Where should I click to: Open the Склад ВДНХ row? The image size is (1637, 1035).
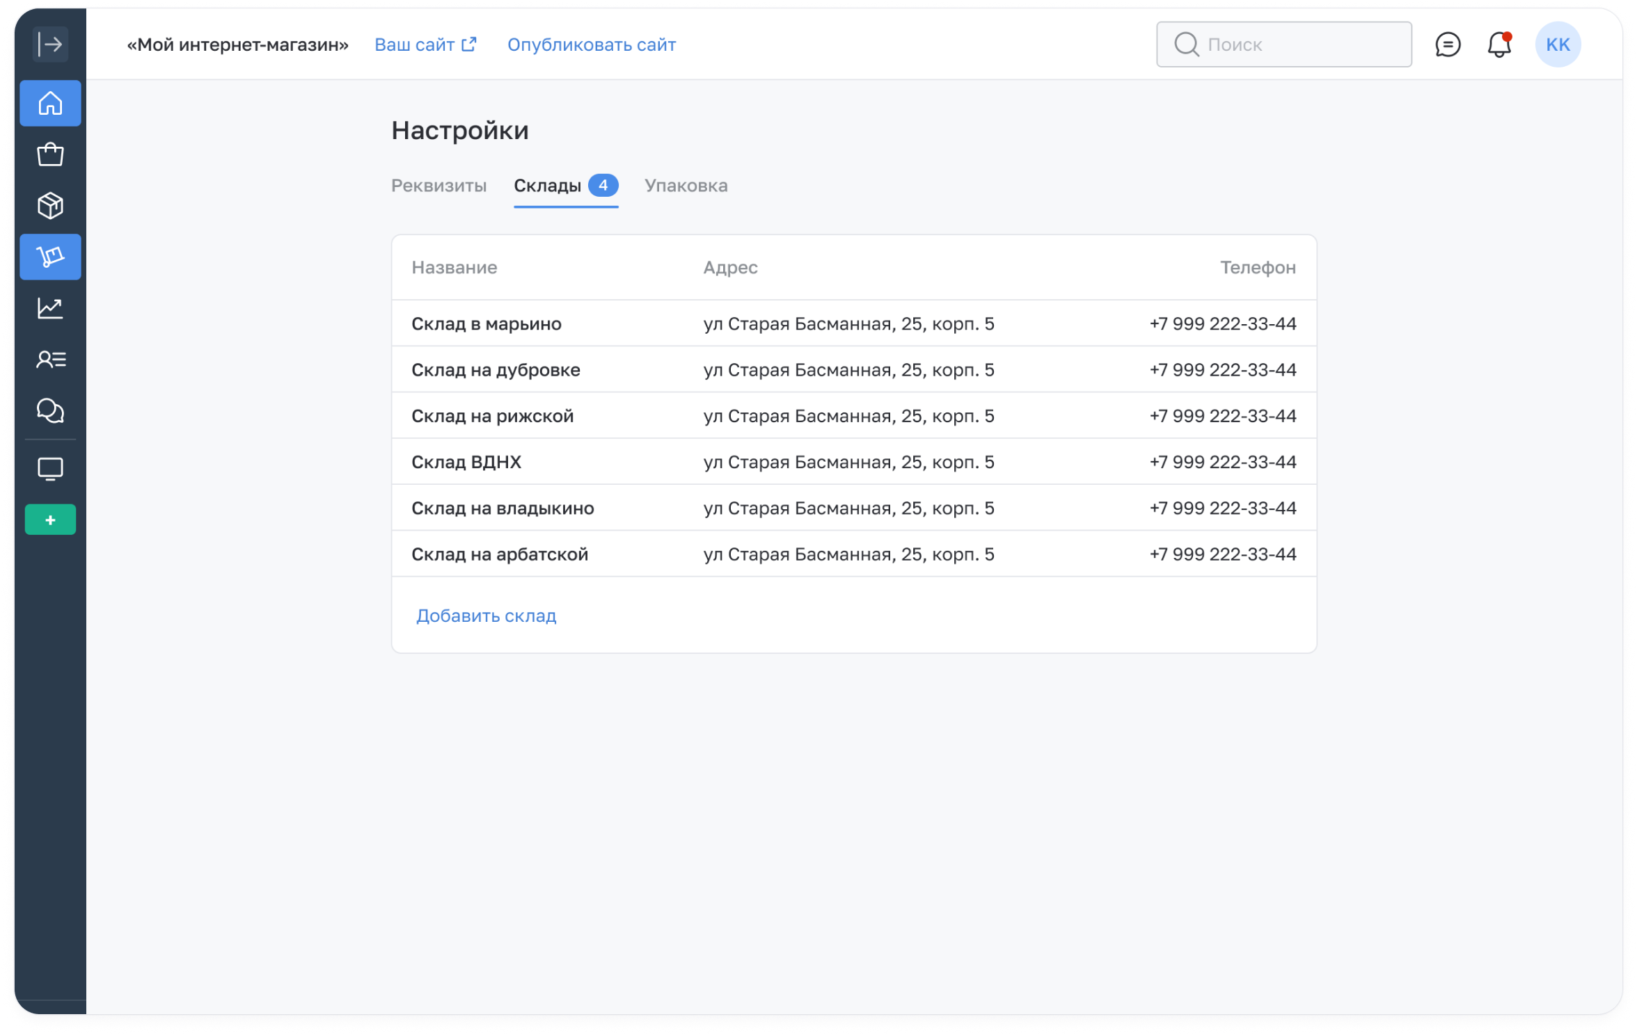tap(466, 462)
